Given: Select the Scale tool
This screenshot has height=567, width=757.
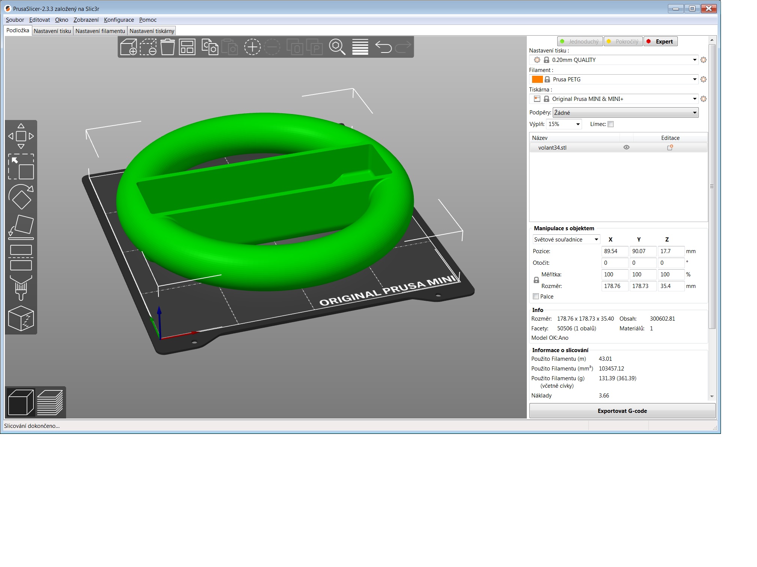Looking at the screenshot, I should [21, 166].
